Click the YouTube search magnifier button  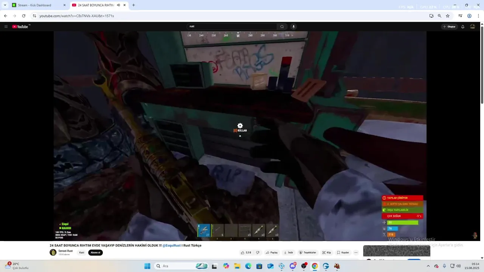[282, 26]
